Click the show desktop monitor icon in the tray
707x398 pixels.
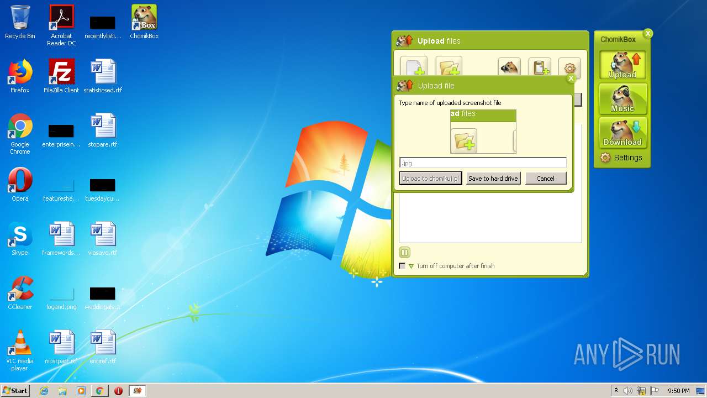tap(700, 391)
